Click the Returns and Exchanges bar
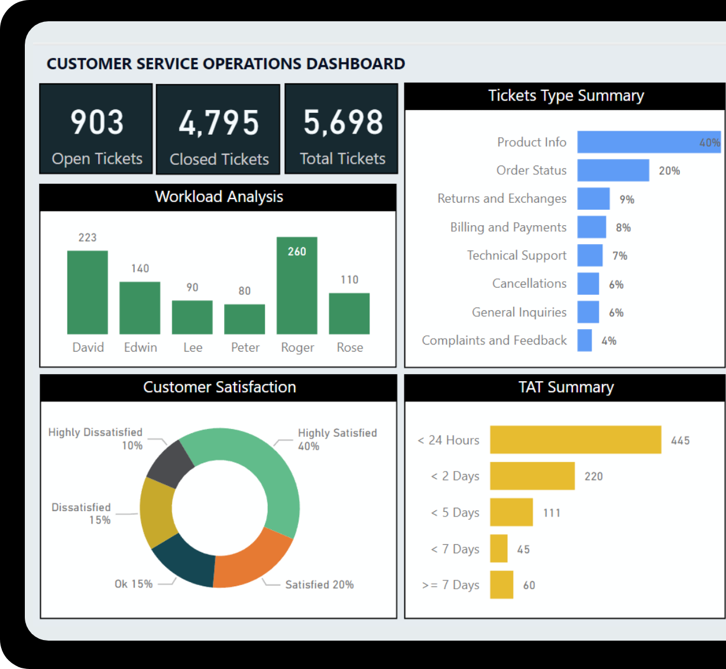The image size is (726, 669). tap(594, 199)
